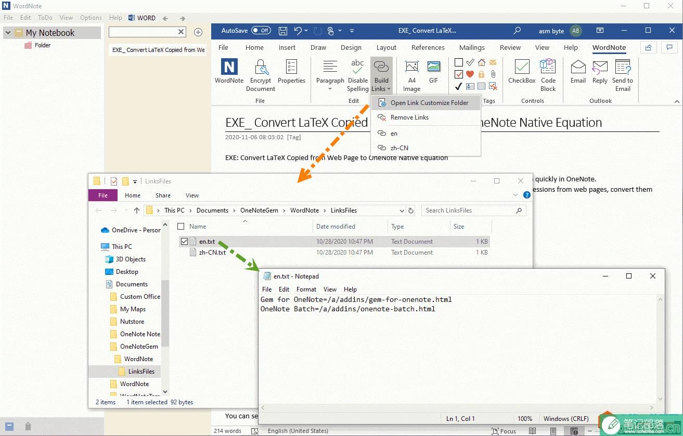Apply the red checked box tag
The image size is (683, 436).
point(459,74)
